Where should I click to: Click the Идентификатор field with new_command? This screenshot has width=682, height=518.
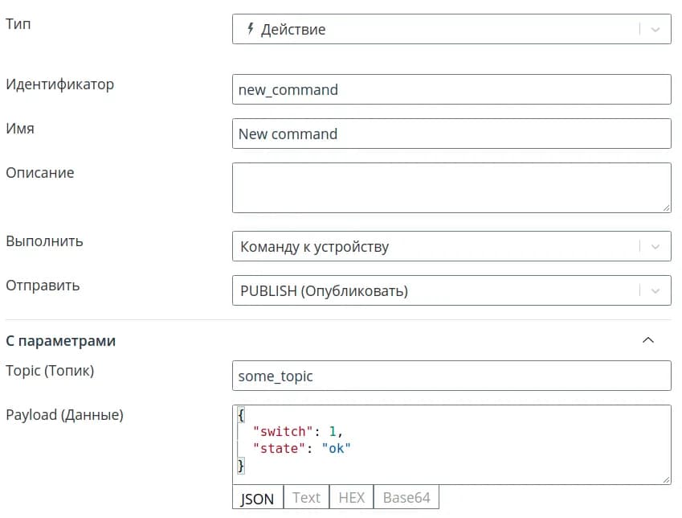click(451, 89)
